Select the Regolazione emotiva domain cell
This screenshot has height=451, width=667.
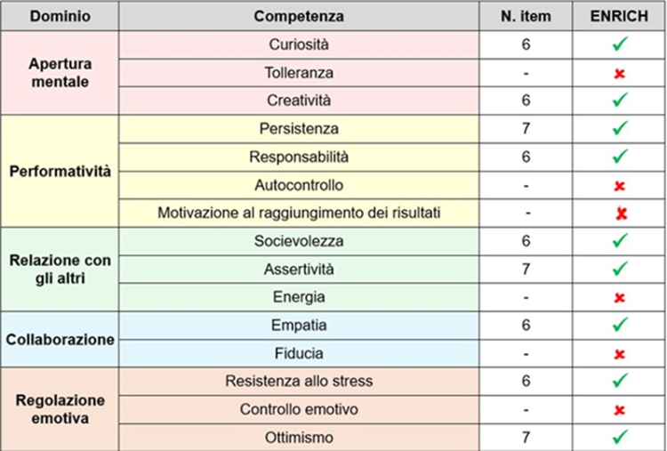click(x=60, y=409)
